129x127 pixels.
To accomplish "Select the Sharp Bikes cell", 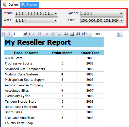I will 26,112.
